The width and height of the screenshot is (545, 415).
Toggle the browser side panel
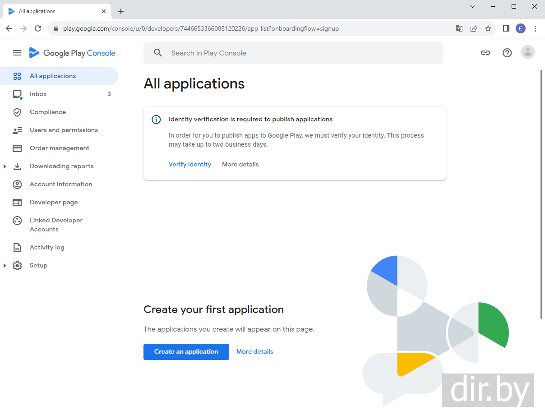point(506,28)
